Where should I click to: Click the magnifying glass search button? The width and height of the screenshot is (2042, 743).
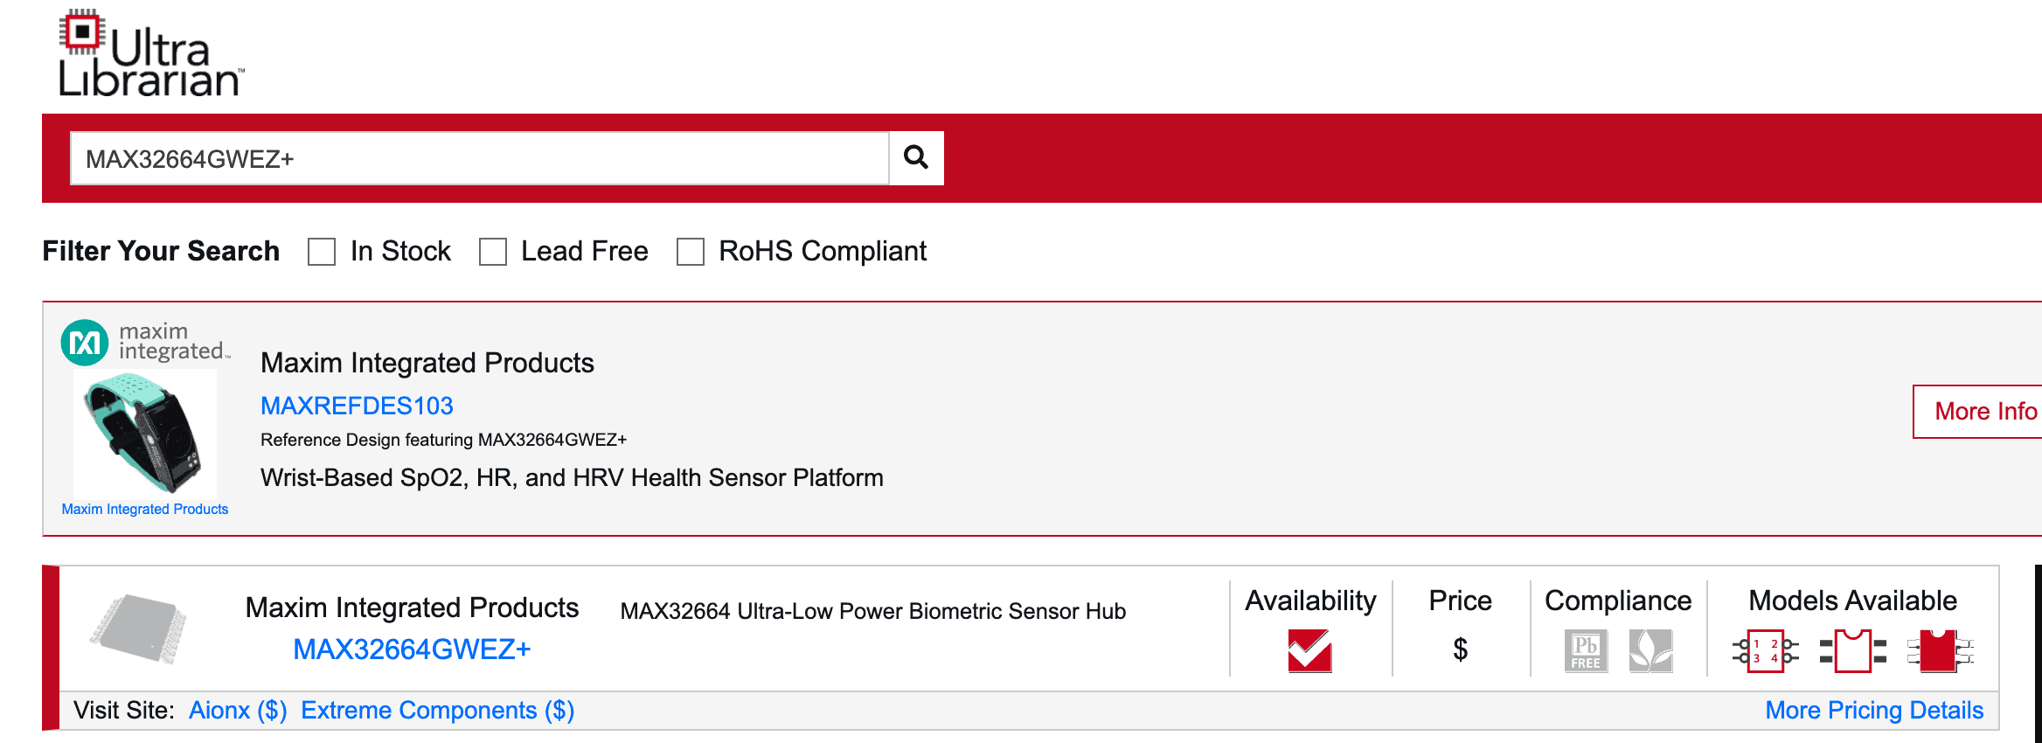click(x=916, y=158)
